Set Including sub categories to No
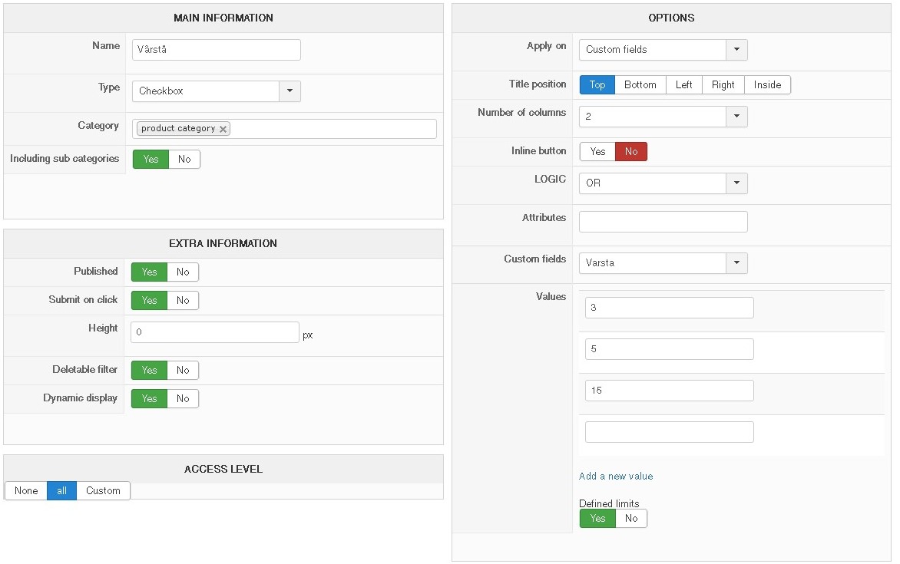The width and height of the screenshot is (900, 564). (x=184, y=159)
